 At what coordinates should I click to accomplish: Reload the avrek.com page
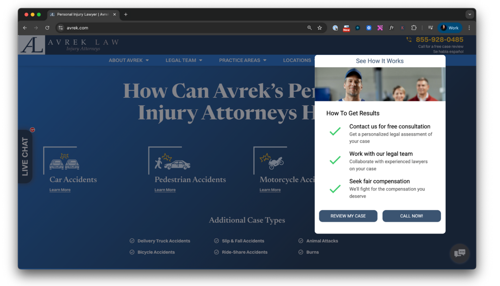[47, 28]
